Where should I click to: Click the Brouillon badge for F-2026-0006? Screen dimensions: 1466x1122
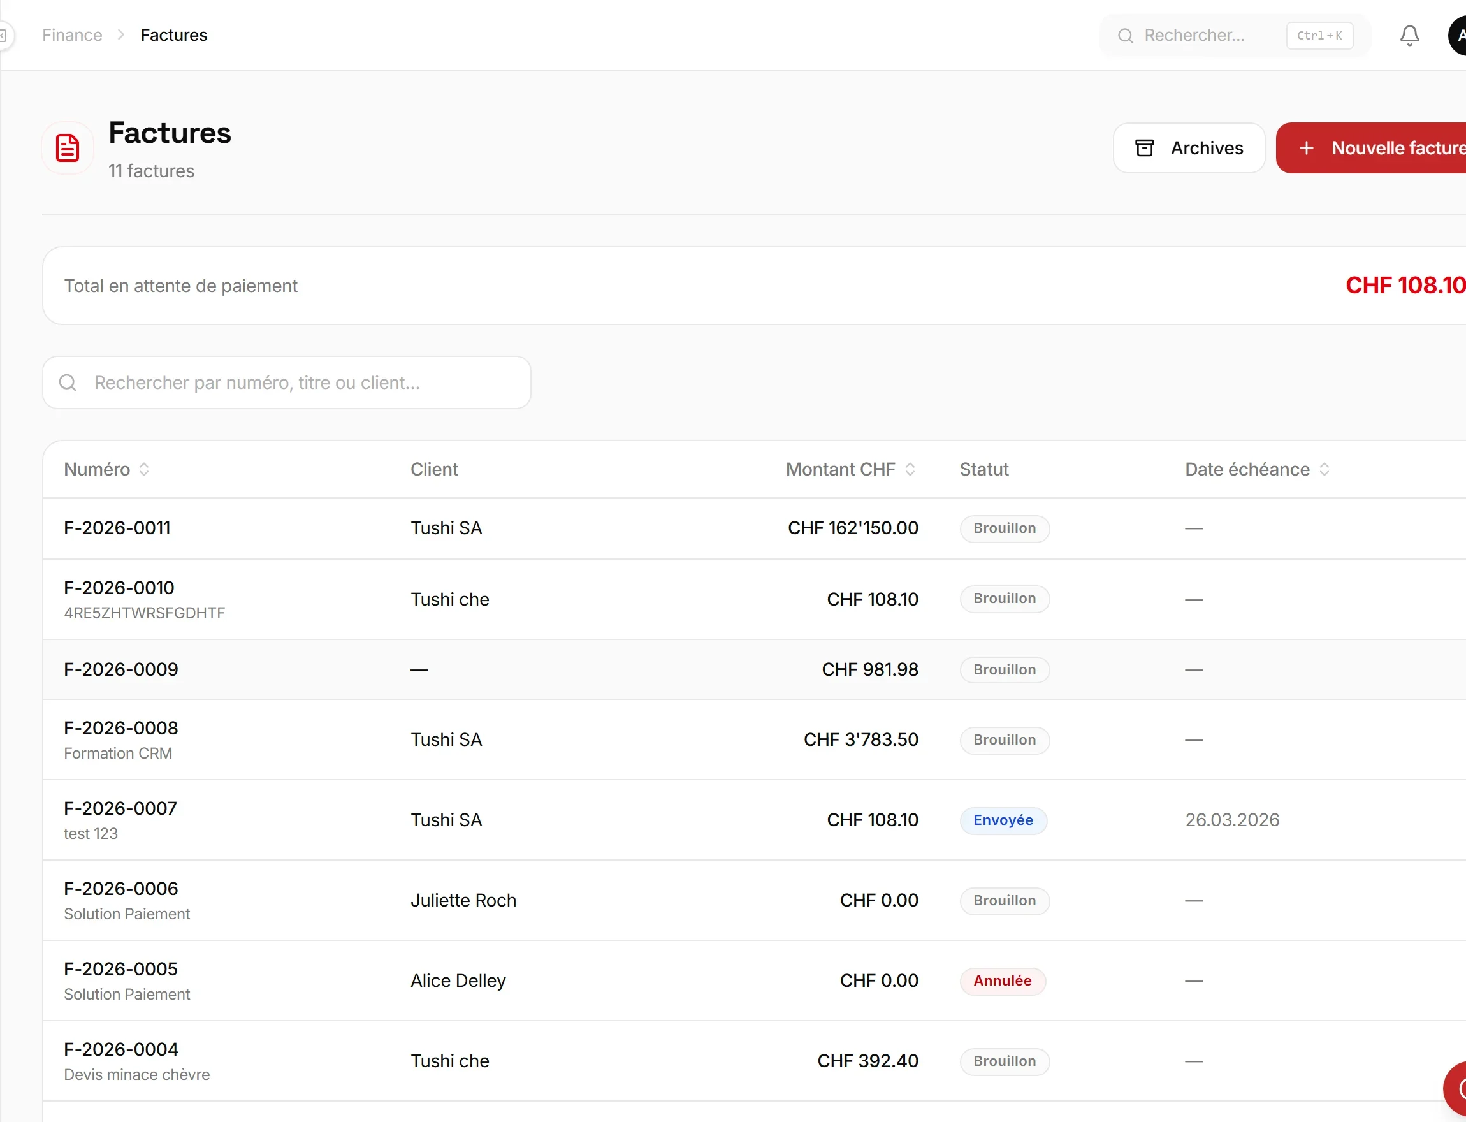point(1004,900)
